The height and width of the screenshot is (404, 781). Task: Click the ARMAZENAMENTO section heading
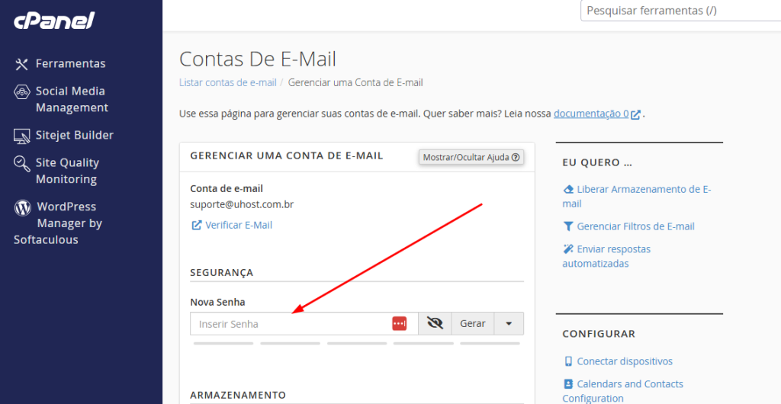pos(238,395)
